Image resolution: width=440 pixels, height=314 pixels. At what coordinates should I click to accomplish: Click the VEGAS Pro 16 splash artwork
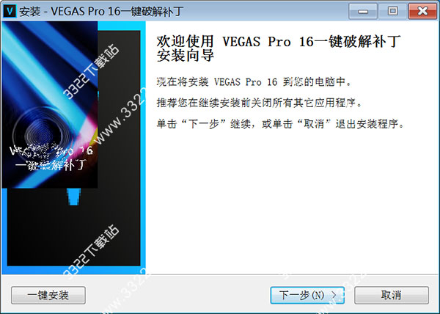coord(50,105)
